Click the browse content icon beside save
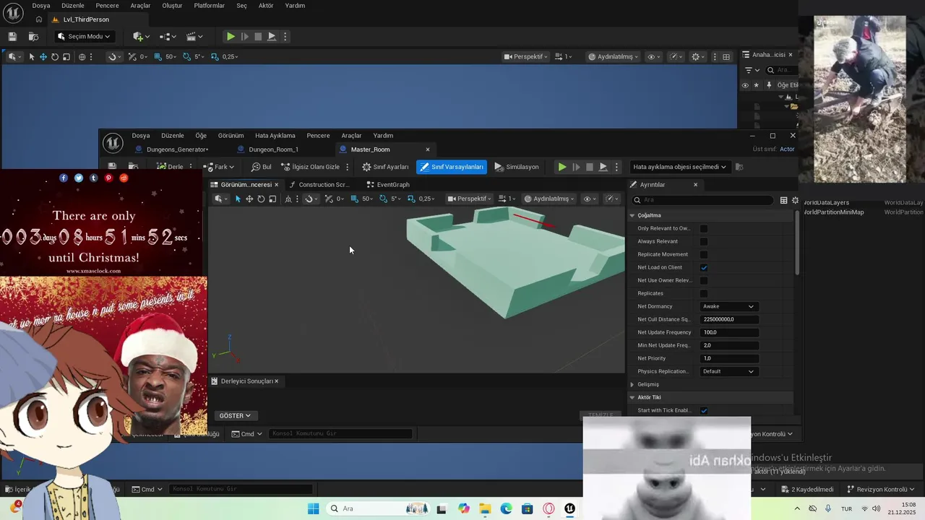The width and height of the screenshot is (925, 520). (x=33, y=36)
